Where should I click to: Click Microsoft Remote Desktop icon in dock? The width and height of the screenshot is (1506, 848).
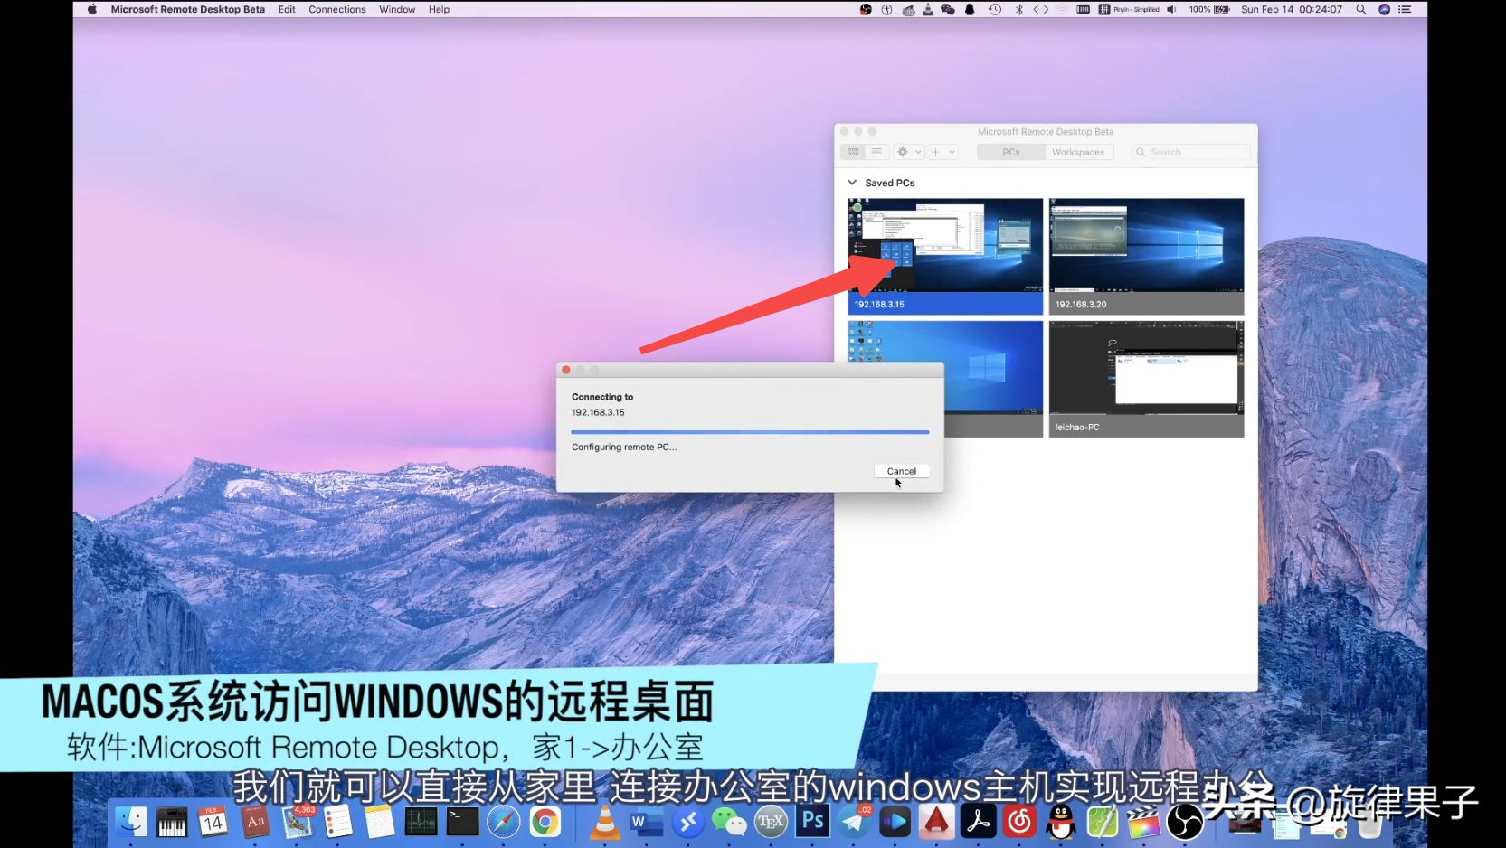687,821
